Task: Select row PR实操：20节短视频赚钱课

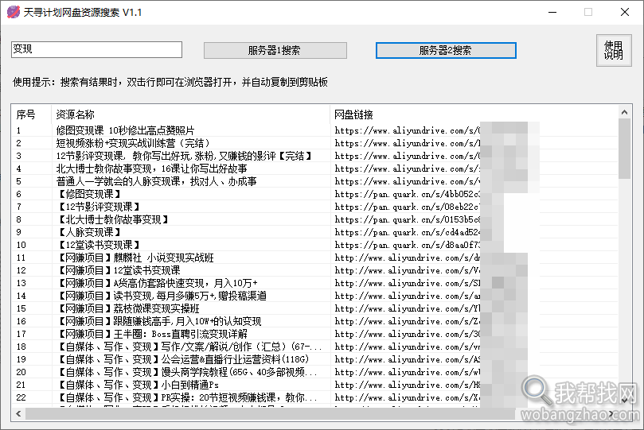Action: (x=315, y=397)
